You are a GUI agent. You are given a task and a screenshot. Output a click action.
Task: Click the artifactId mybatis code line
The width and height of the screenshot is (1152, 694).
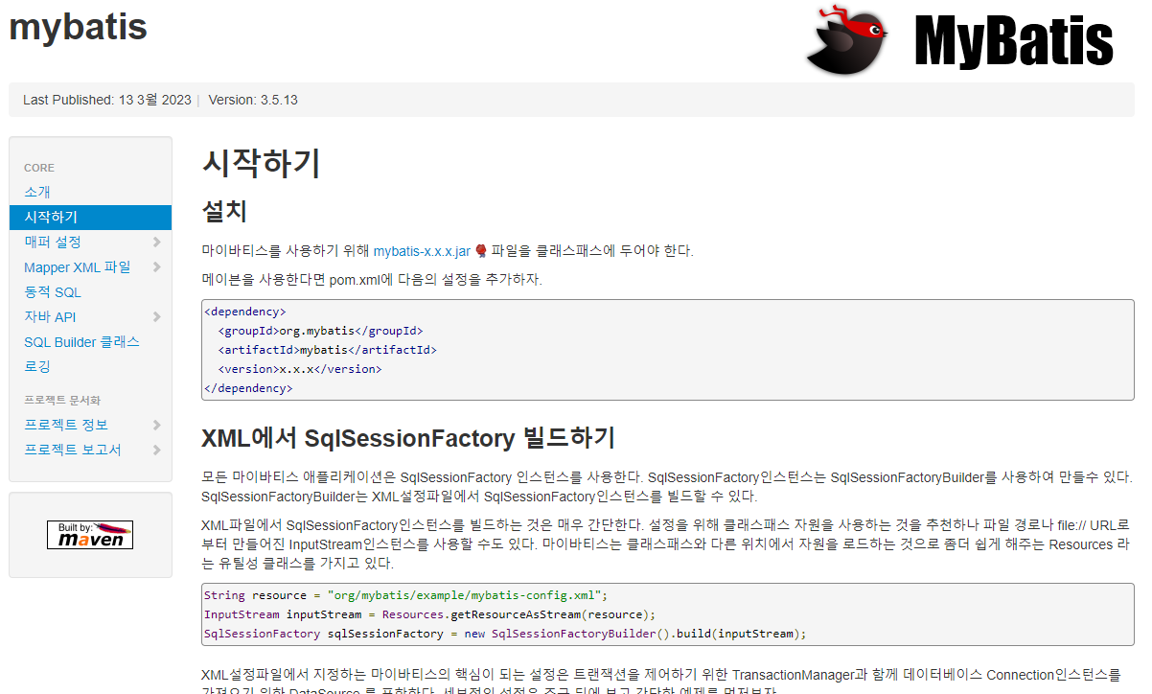tap(327, 350)
